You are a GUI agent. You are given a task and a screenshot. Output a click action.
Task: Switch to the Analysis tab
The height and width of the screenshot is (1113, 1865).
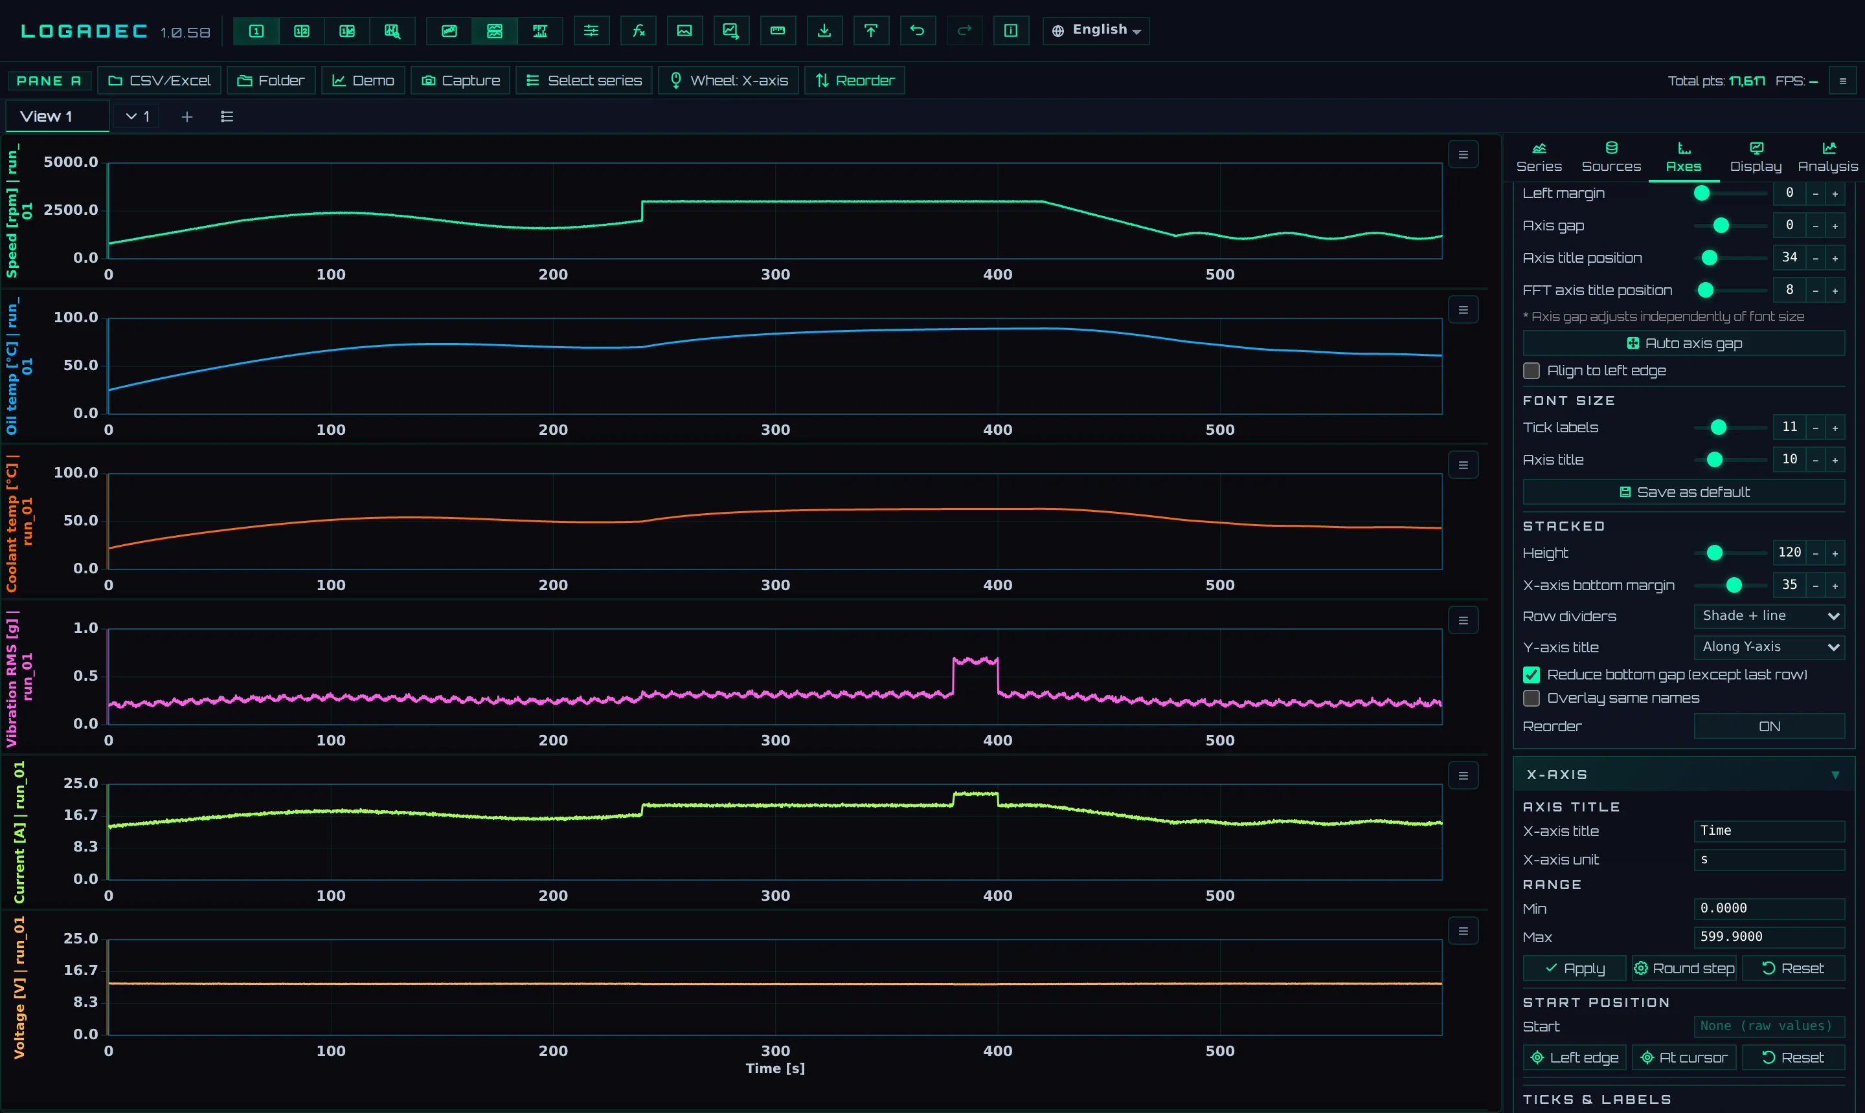coord(1827,157)
